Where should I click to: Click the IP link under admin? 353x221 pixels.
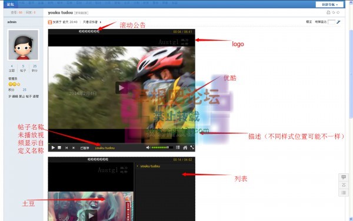click(9, 97)
